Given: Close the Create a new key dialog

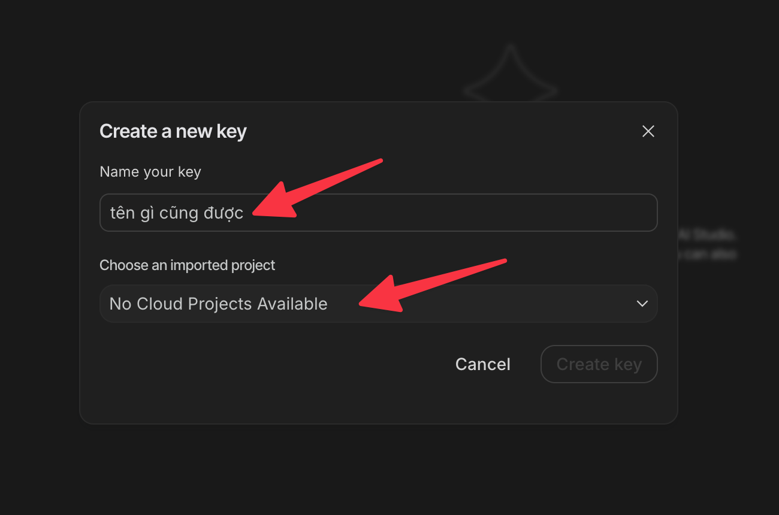Looking at the screenshot, I should [648, 131].
